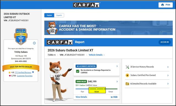Click the $511 below CARFAX Value text
The width and height of the screenshot is (176, 106).
click(86, 85)
